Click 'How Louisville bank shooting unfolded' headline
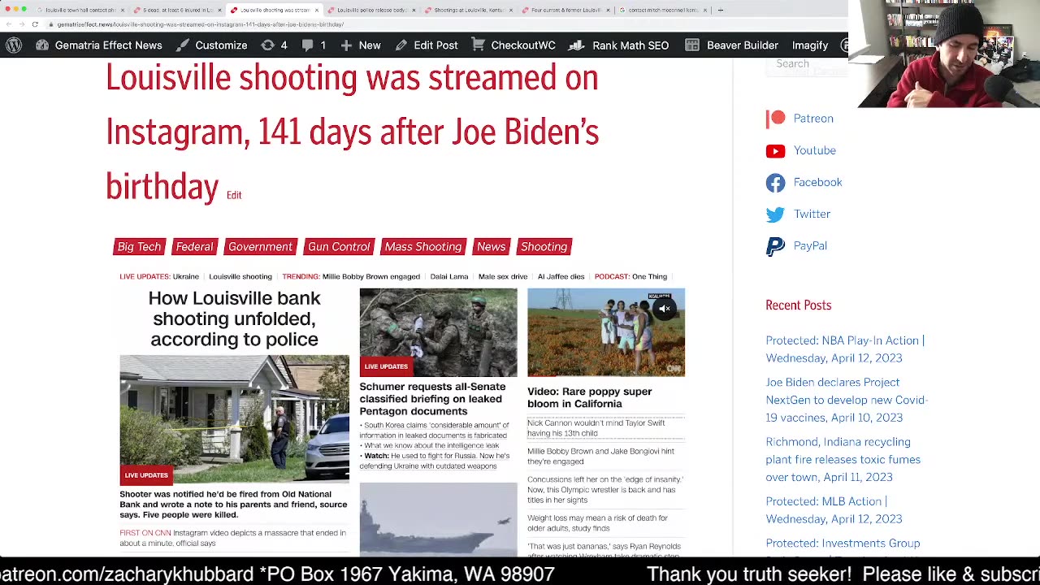 click(234, 318)
